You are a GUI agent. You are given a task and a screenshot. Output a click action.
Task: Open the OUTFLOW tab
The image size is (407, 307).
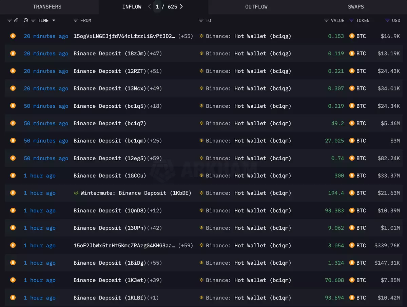[x=256, y=7]
